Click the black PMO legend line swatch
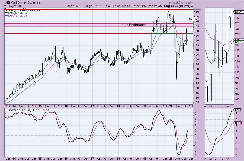Image resolution: width=244 pixels, height=161 pixels. click(6, 110)
